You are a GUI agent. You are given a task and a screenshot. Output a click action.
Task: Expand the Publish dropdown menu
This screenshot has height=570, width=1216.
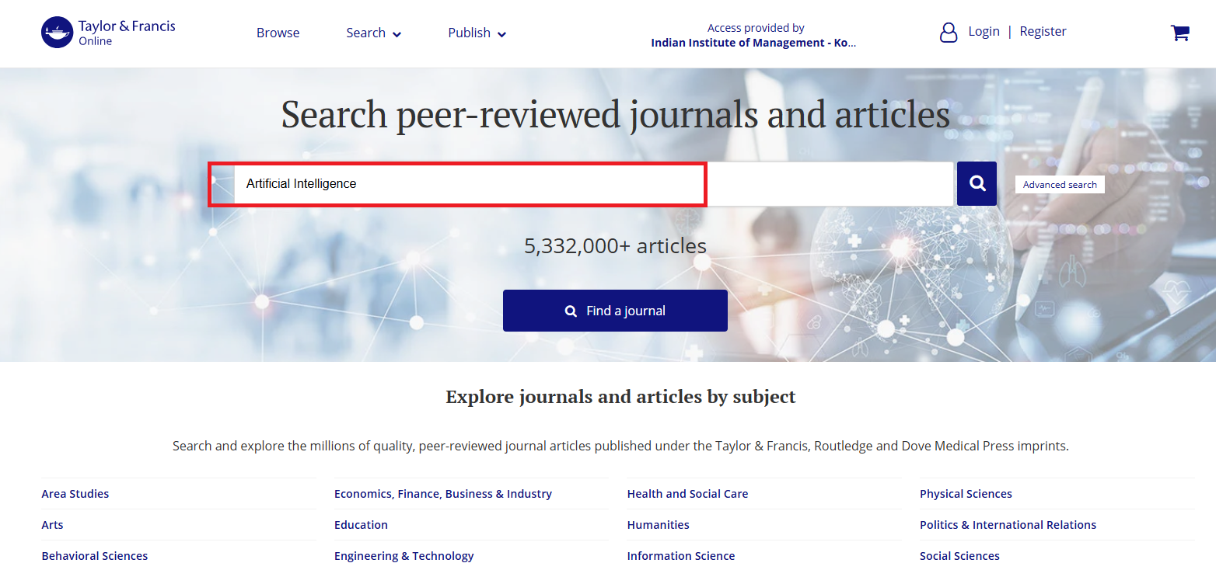click(x=477, y=33)
